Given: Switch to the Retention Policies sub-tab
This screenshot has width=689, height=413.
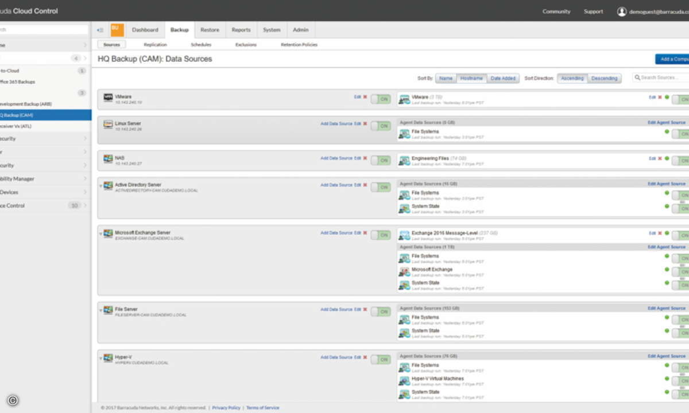Looking at the screenshot, I should point(299,45).
